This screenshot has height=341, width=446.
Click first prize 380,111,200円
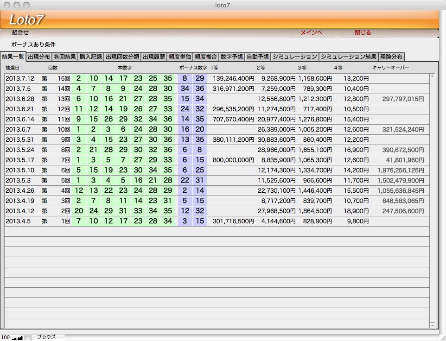point(233,140)
